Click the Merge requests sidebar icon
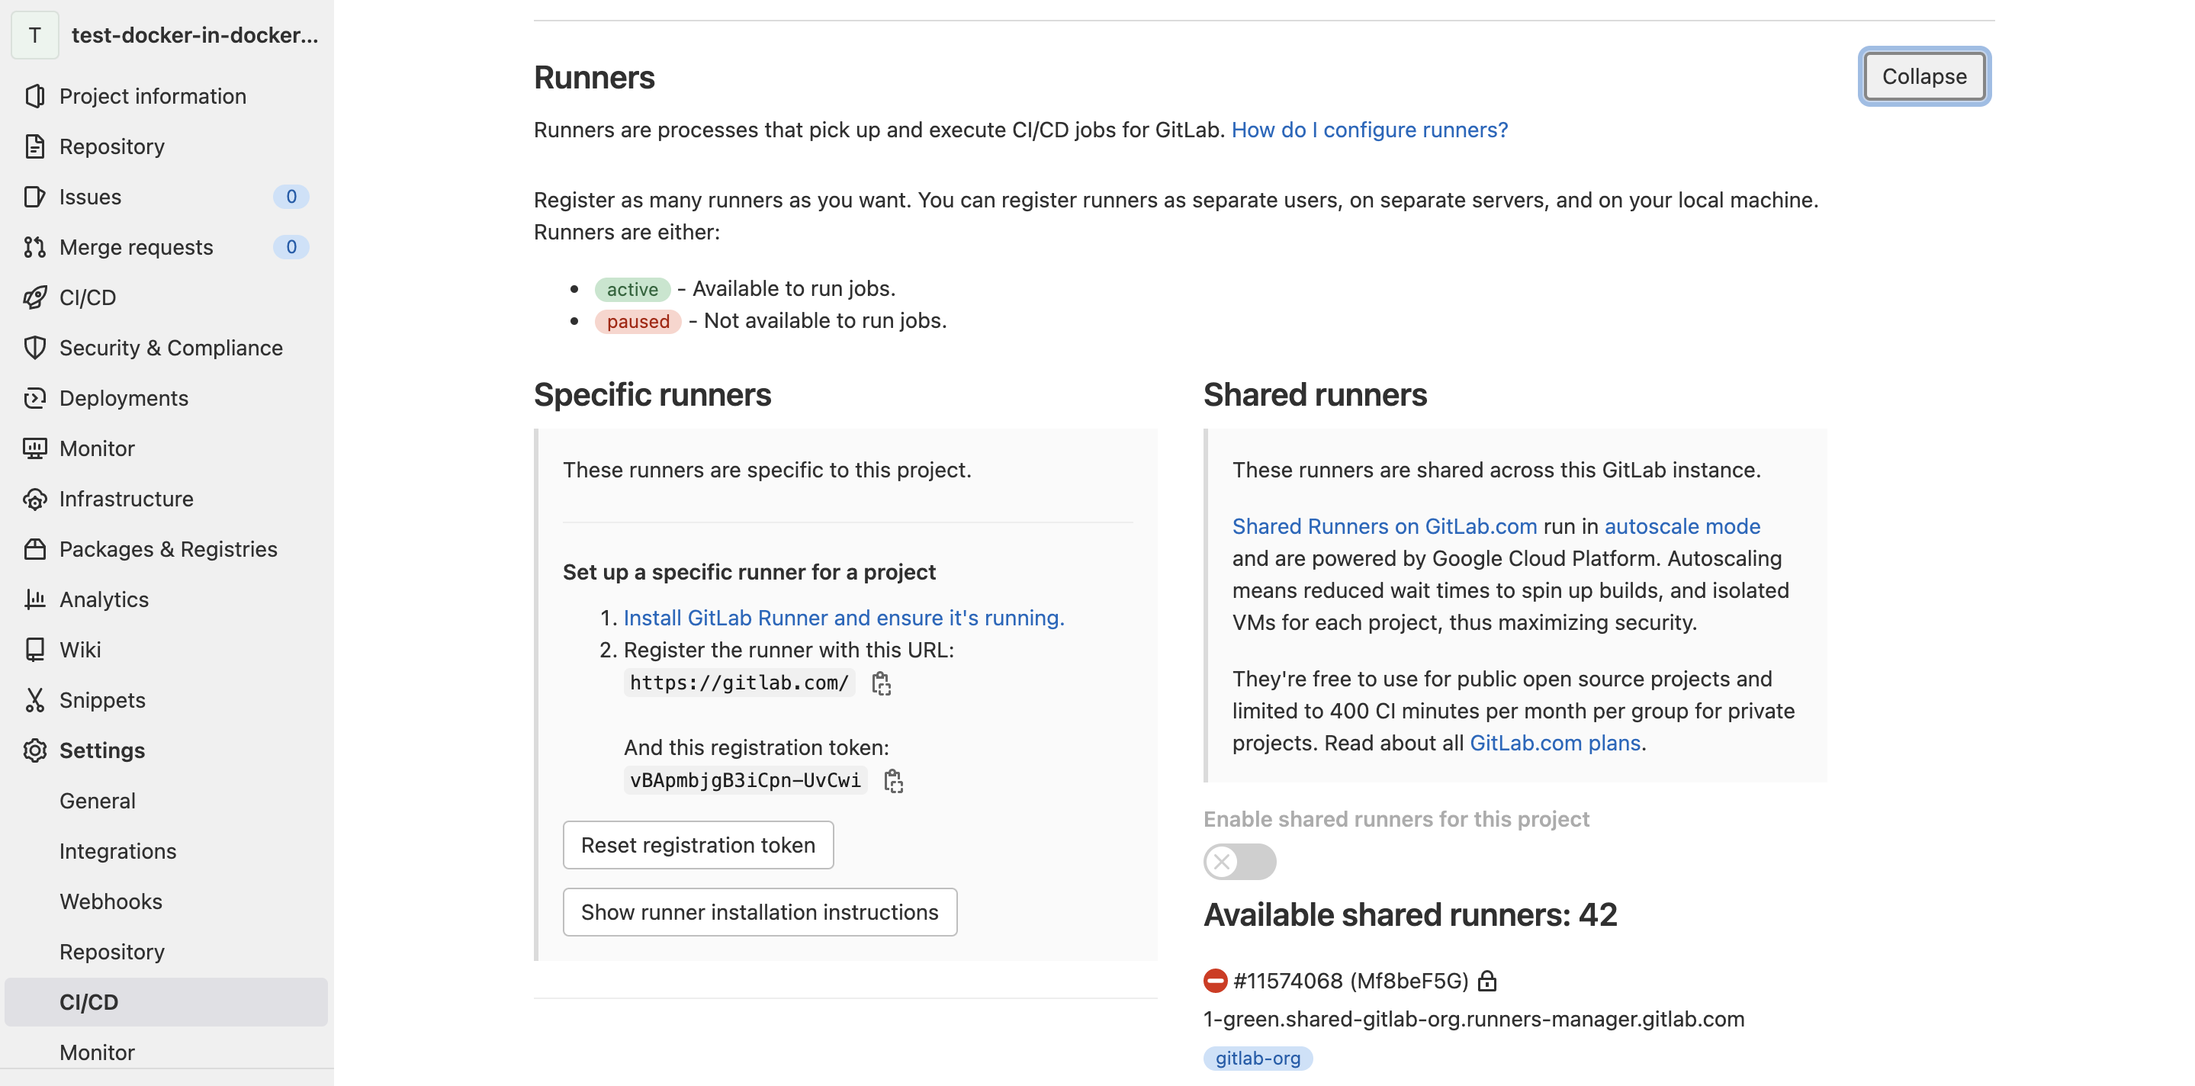This screenshot has width=2195, height=1086. tap(34, 247)
